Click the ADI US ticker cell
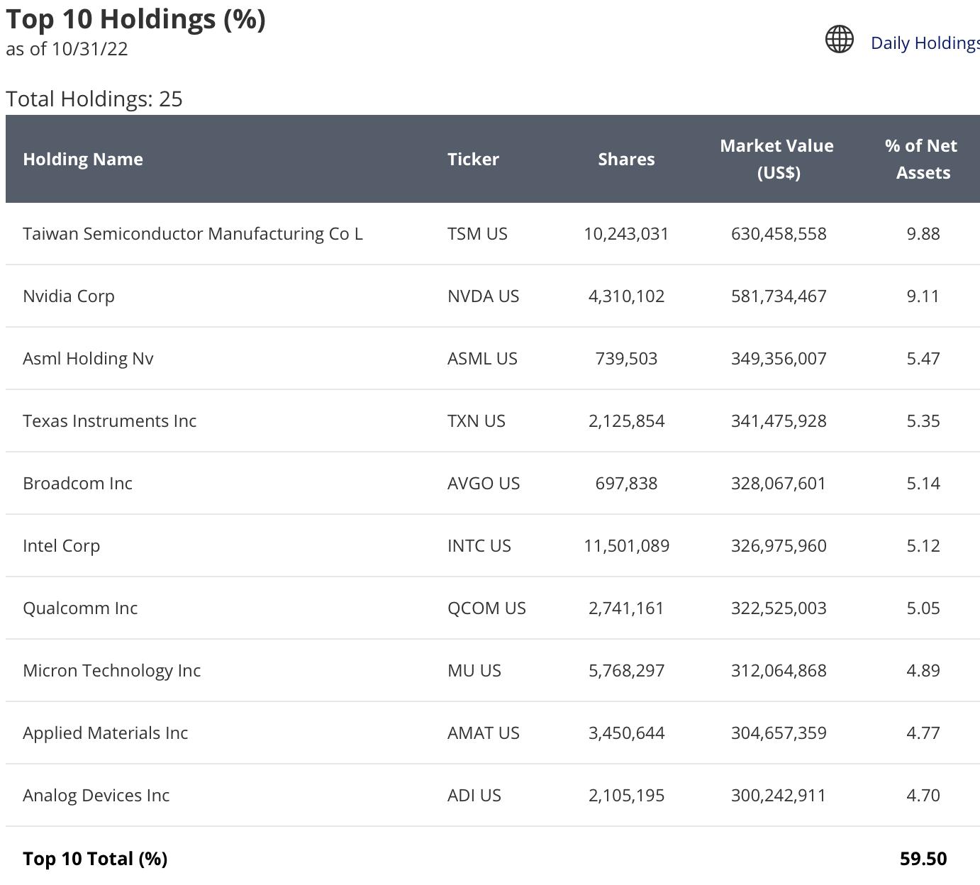The width and height of the screenshot is (980, 885). coord(474,796)
